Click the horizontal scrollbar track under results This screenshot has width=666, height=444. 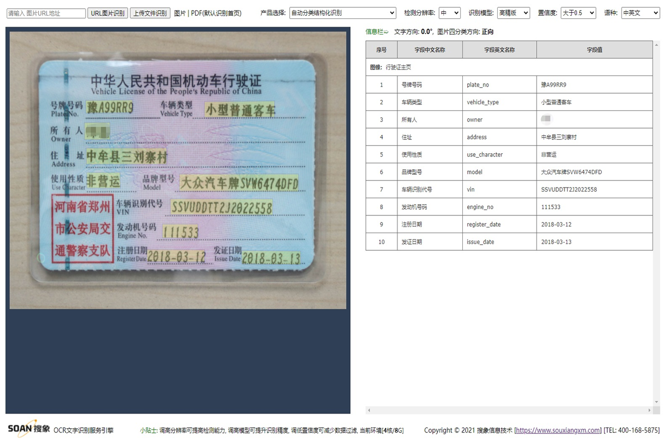click(x=508, y=410)
